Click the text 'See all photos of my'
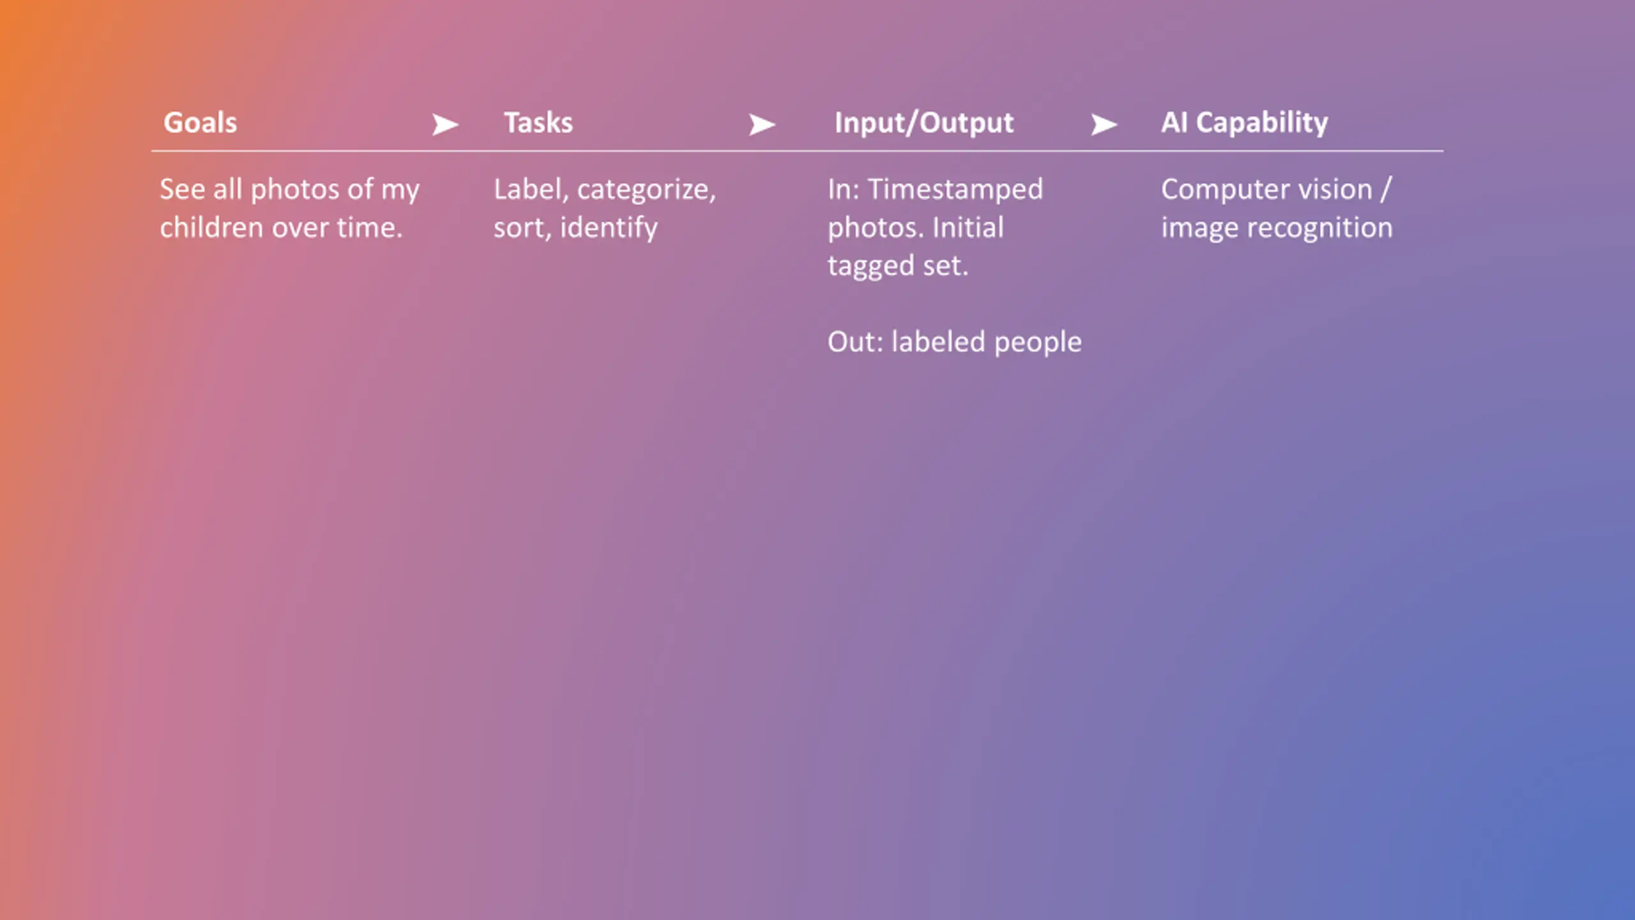The height and width of the screenshot is (920, 1635). tap(289, 190)
